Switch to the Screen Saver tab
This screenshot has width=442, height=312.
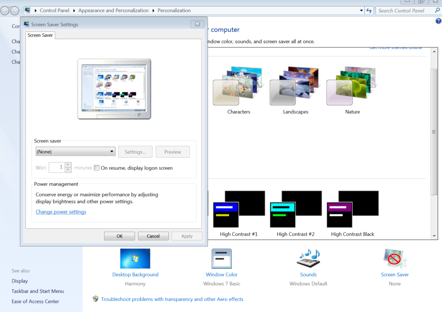40,35
